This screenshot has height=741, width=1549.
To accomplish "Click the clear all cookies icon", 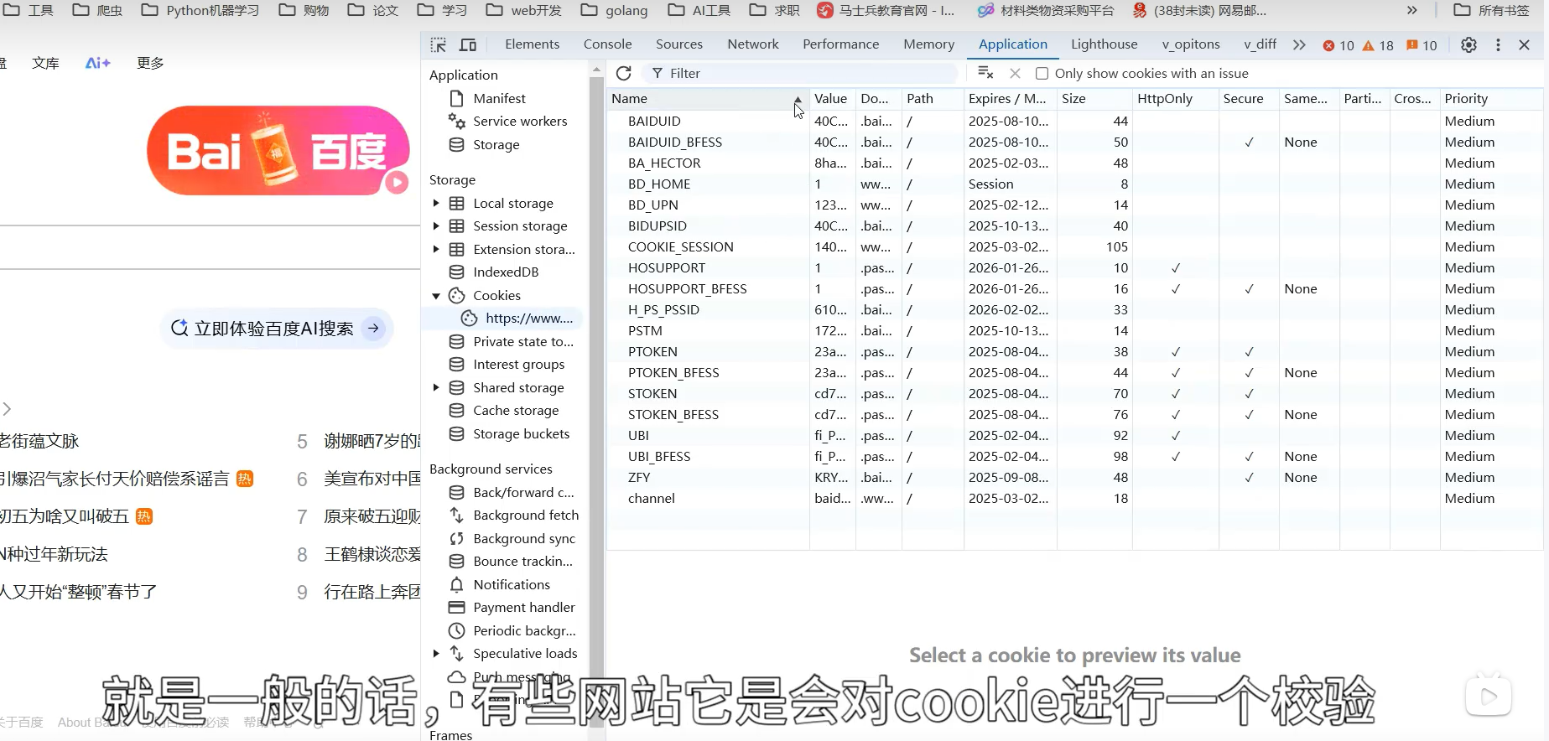I will click(986, 74).
